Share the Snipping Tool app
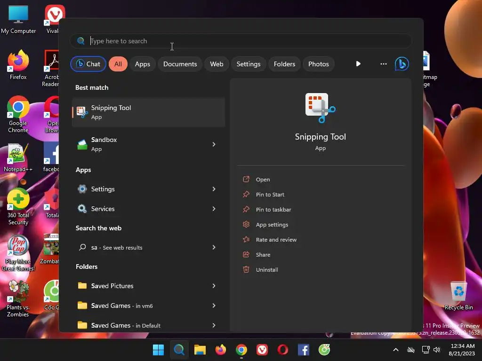The image size is (482, 361). (x=263, y=255)
